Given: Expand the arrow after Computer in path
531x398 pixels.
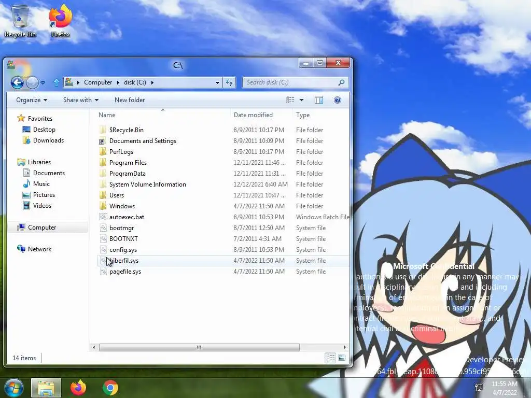Looking at the screenshot, I should [118, 82].
